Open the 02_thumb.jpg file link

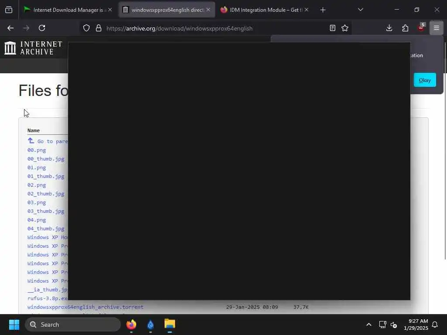(x=46, y=194)
